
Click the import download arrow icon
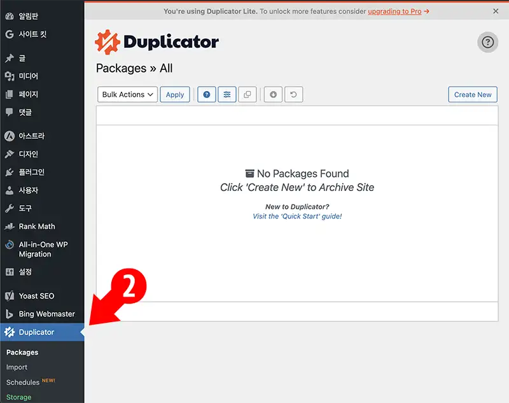pos(274,94)
